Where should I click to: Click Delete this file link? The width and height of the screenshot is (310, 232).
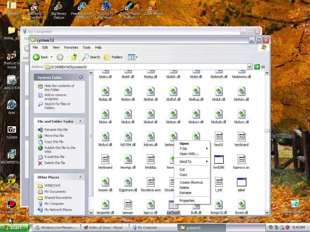(55, 163)
